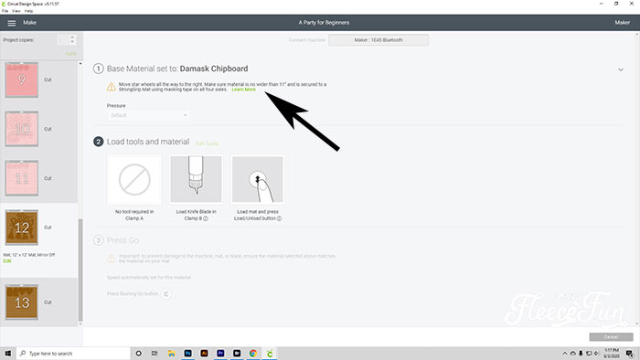Click 'Mat, 12" x 12" Mat, Mirror Off' text
This screenshot has width=640, height=360.
click(29, 255)
